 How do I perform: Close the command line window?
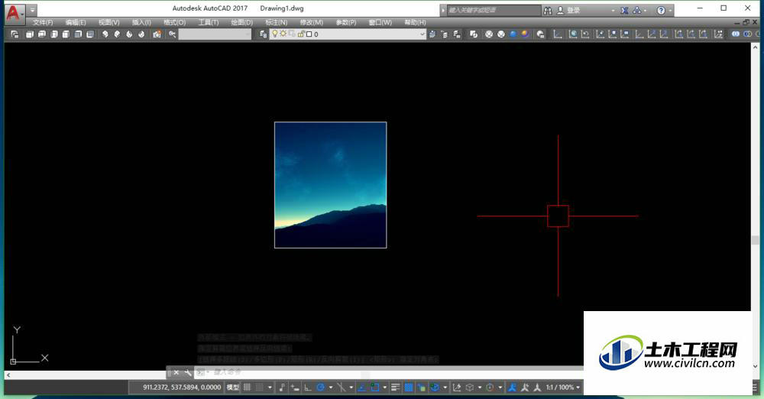pos(176,373)
